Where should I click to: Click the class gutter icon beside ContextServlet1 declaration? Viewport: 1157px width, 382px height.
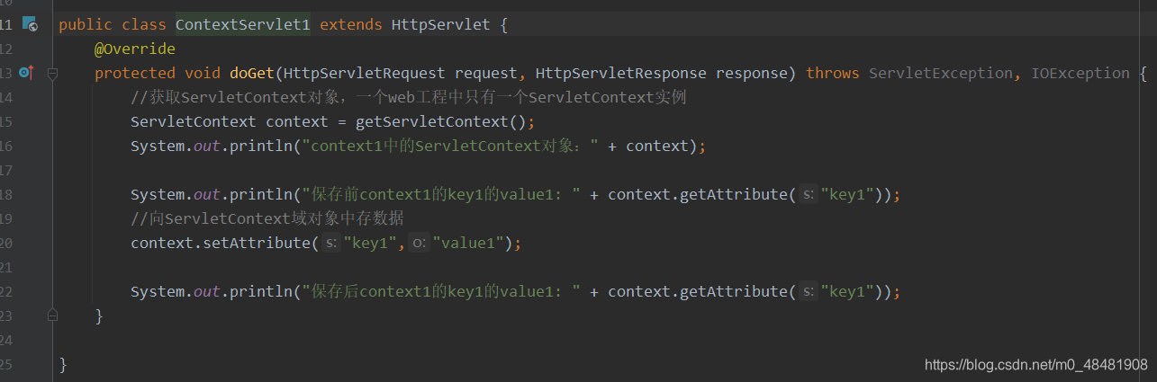tap(29, 24)
